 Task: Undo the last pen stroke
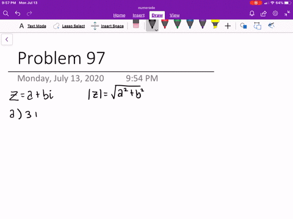coord(18,13)
